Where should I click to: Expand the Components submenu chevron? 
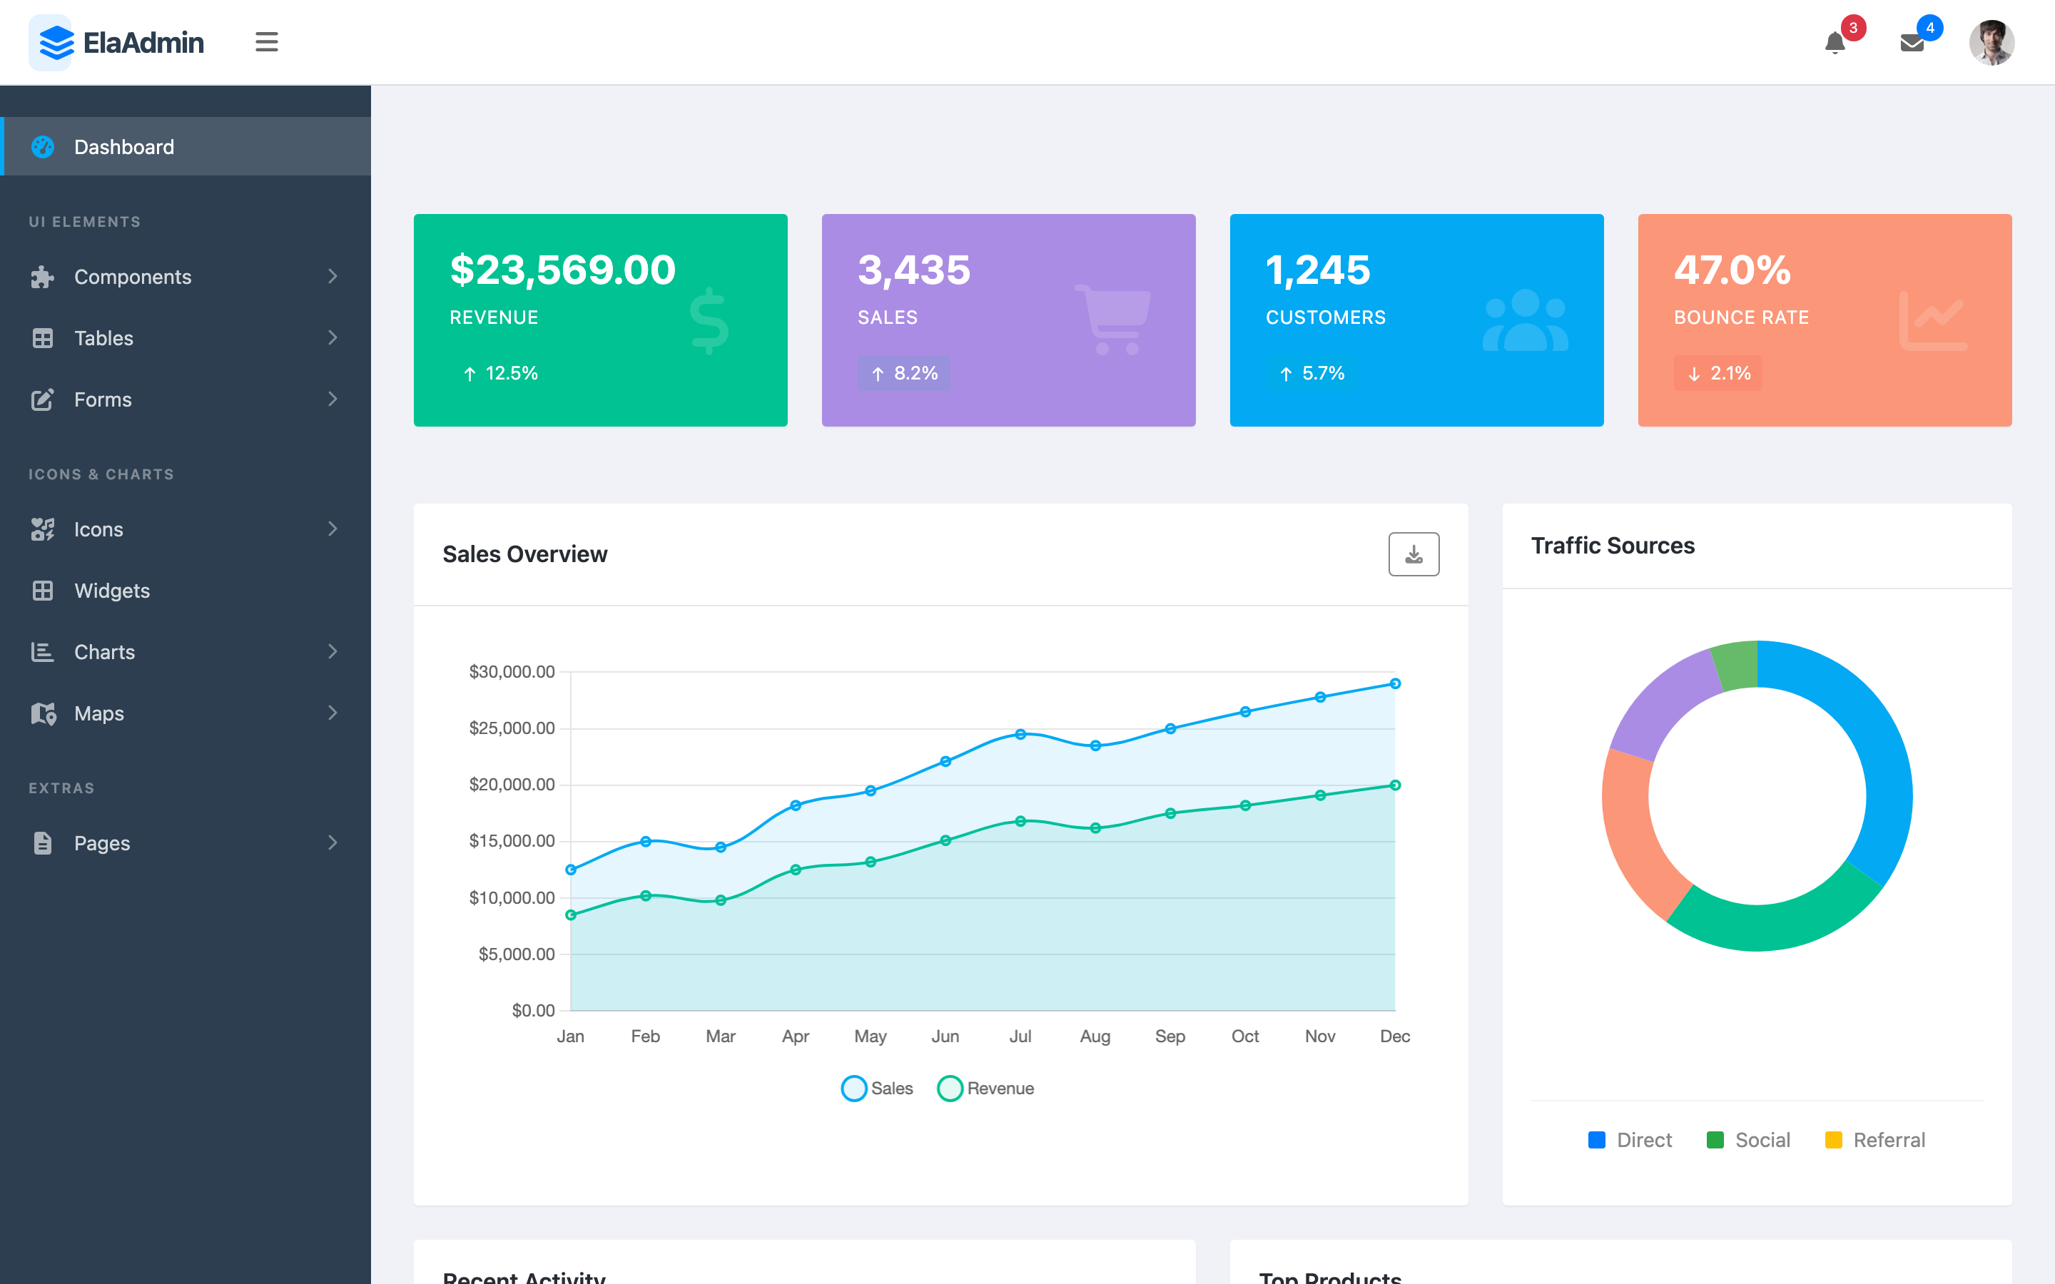pyautogui.click(x=333, y=276)
